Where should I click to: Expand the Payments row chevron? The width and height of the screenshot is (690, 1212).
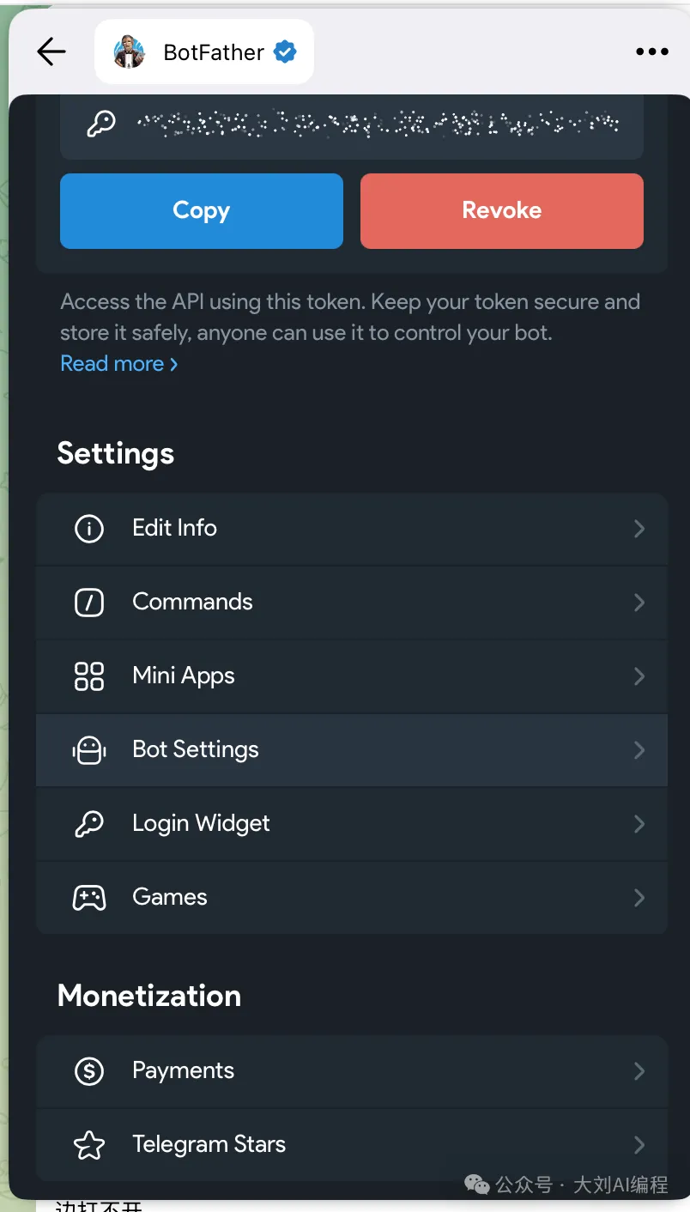point(639,1071)
